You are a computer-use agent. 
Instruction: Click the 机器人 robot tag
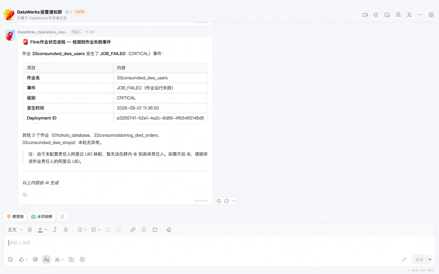tap(77, 32)
